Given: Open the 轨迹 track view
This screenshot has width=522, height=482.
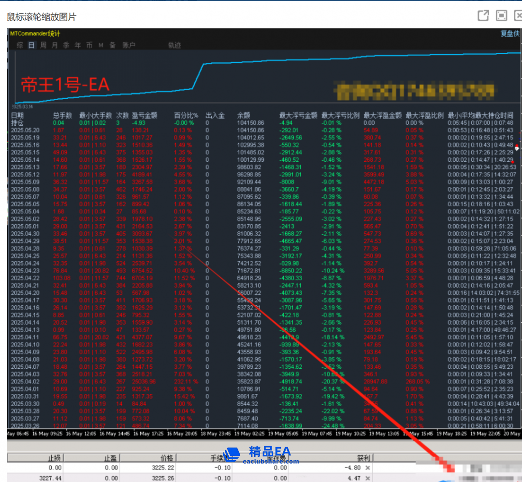Looking at the screenshot, I should click(174, 45).
